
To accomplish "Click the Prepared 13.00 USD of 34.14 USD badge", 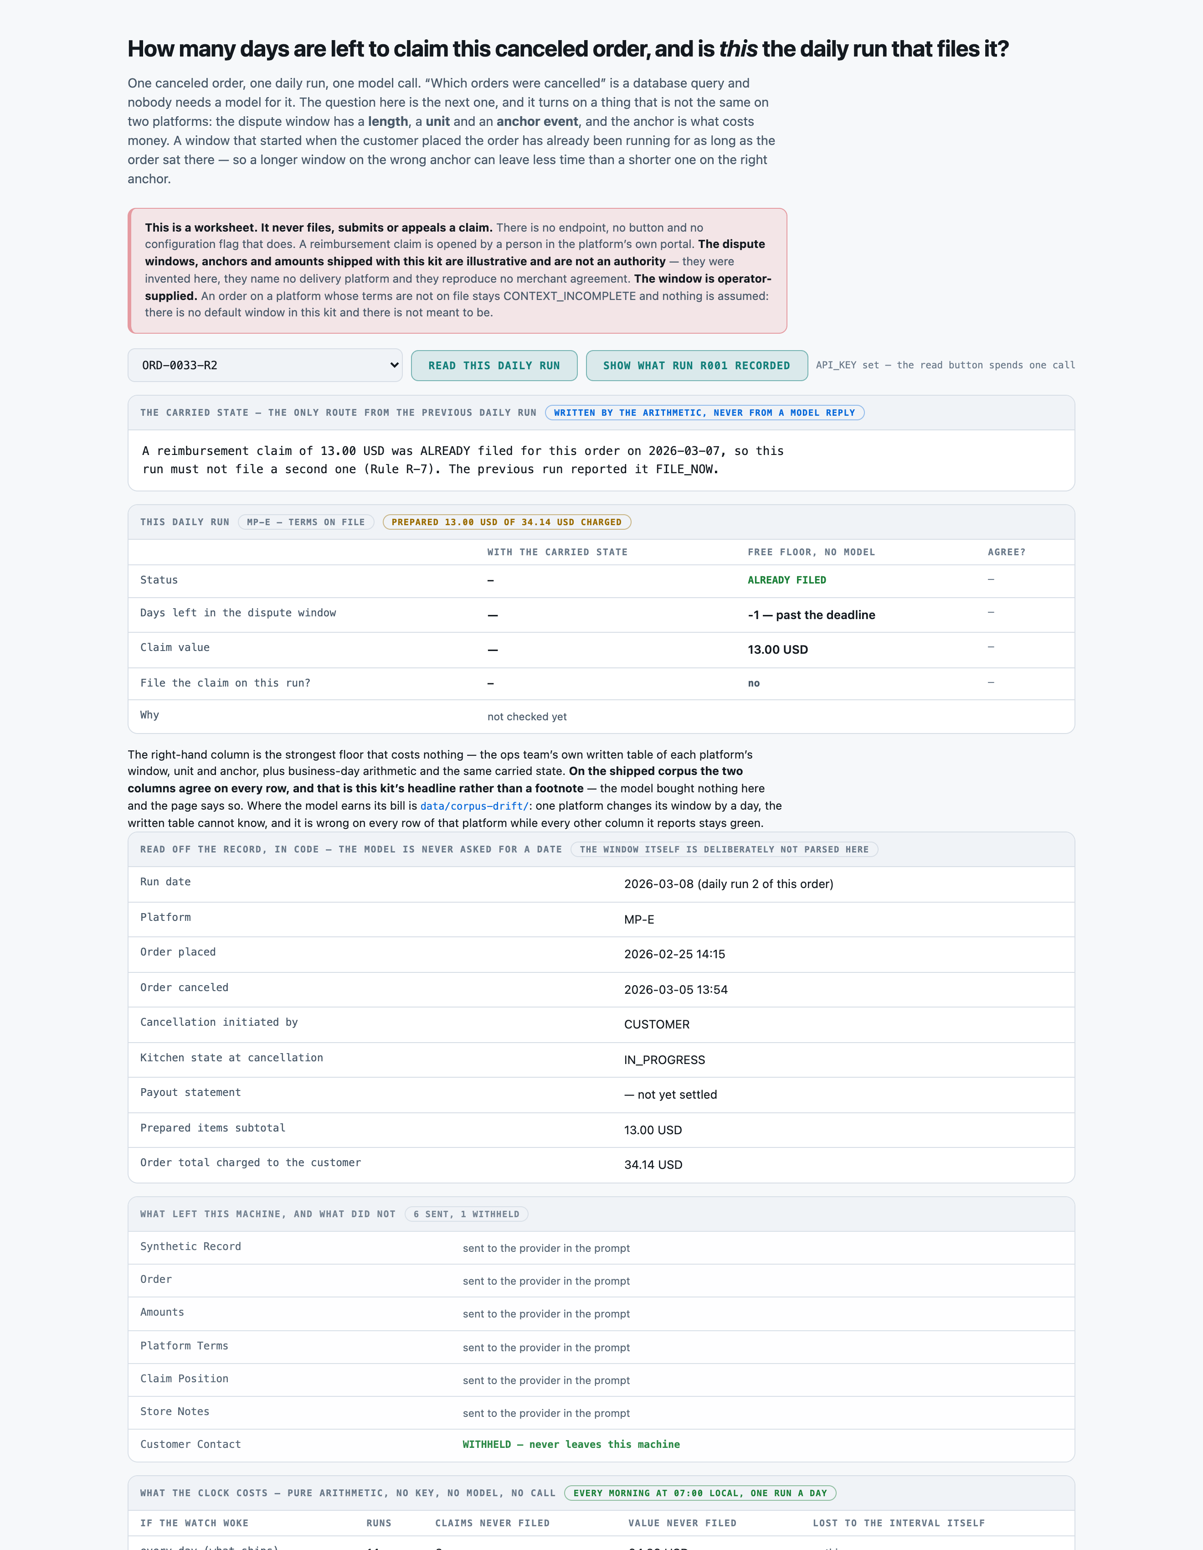I will point(506,522).
